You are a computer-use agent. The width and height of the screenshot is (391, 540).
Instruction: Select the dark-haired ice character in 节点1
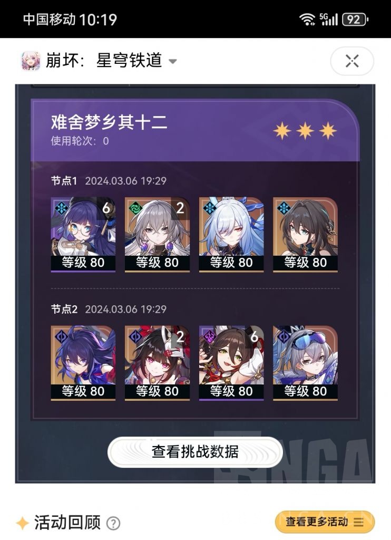(305, 235)
